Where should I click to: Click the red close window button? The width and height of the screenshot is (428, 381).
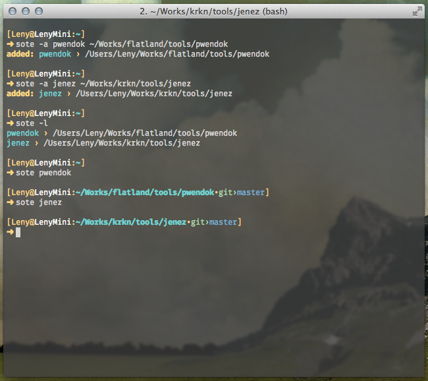(x=13, y=11)
